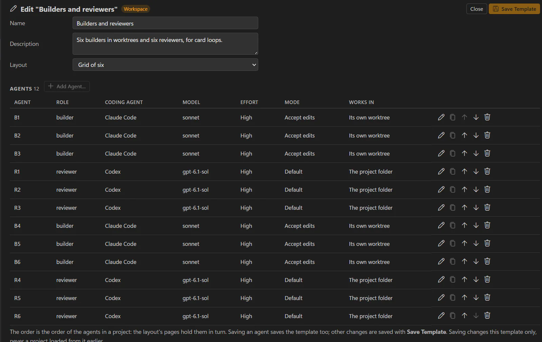Edit agent B6 with the pencil icon
This screenshot has height=342, width=542.
click(441, 261)
